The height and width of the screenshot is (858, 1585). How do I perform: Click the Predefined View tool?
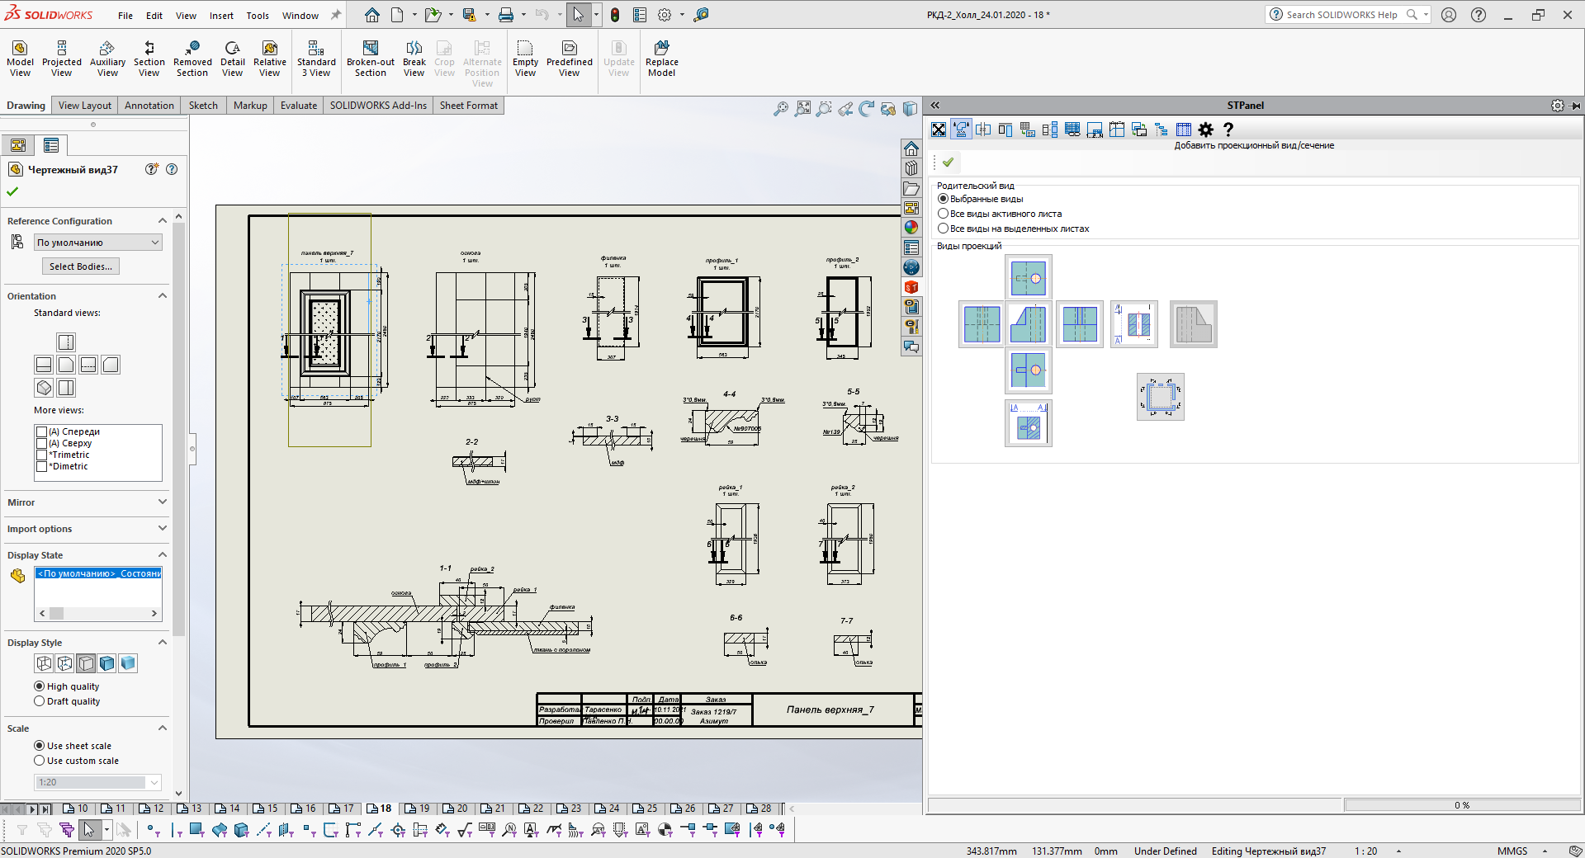pyautogui.click(x=570, y=59)
